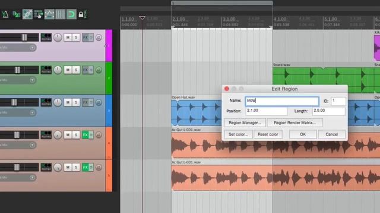Screen dimensions: 380x213
Task: Click the 4.1.00 mark on the timeline ruler
Action: [280, 19]
